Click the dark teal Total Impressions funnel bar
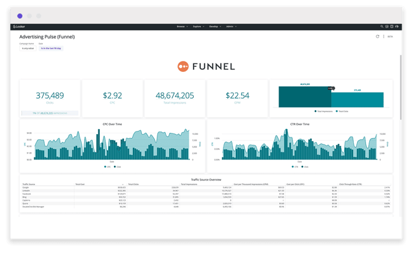The height and width of the screenshot is (254, 414). pos(305,97)
